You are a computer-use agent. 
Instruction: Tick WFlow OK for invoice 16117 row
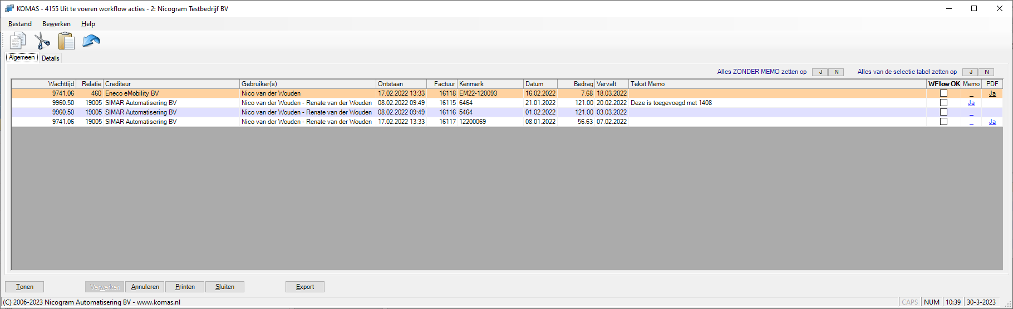point(943,122)
